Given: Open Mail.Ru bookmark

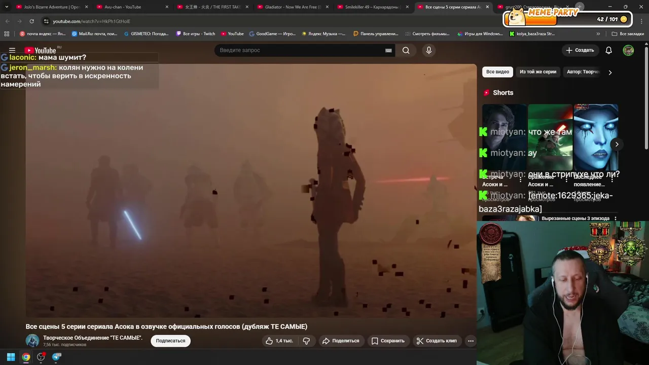Looking at the screenshot, I should (x=95, y=34).
